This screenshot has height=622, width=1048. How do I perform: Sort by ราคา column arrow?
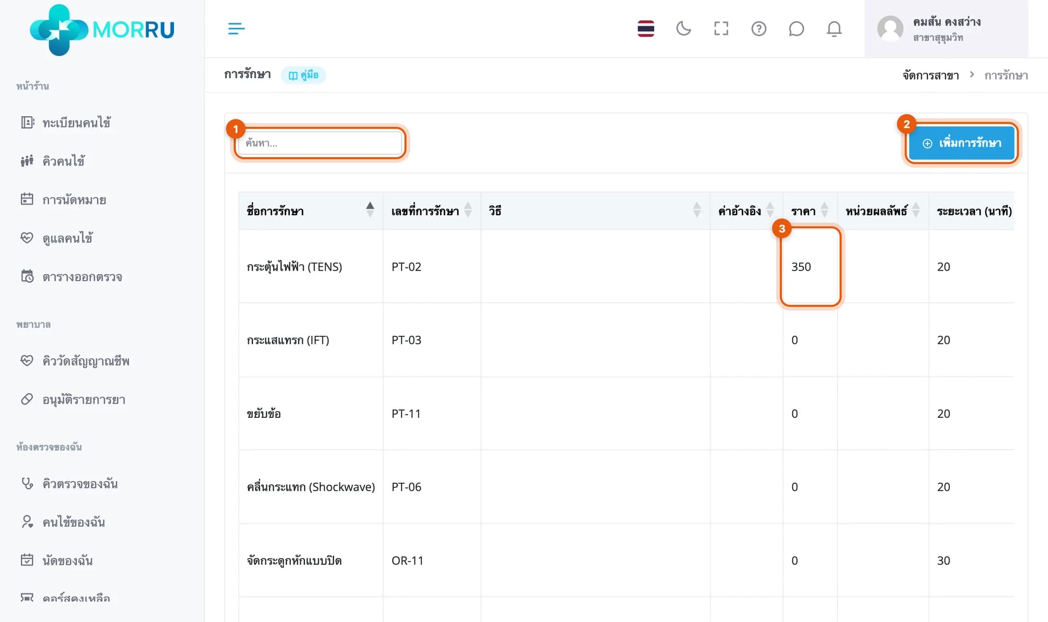(824, 210)
